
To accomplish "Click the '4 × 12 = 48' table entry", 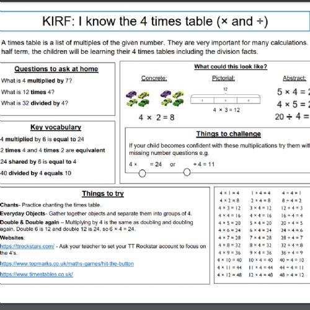I will 229,275.
